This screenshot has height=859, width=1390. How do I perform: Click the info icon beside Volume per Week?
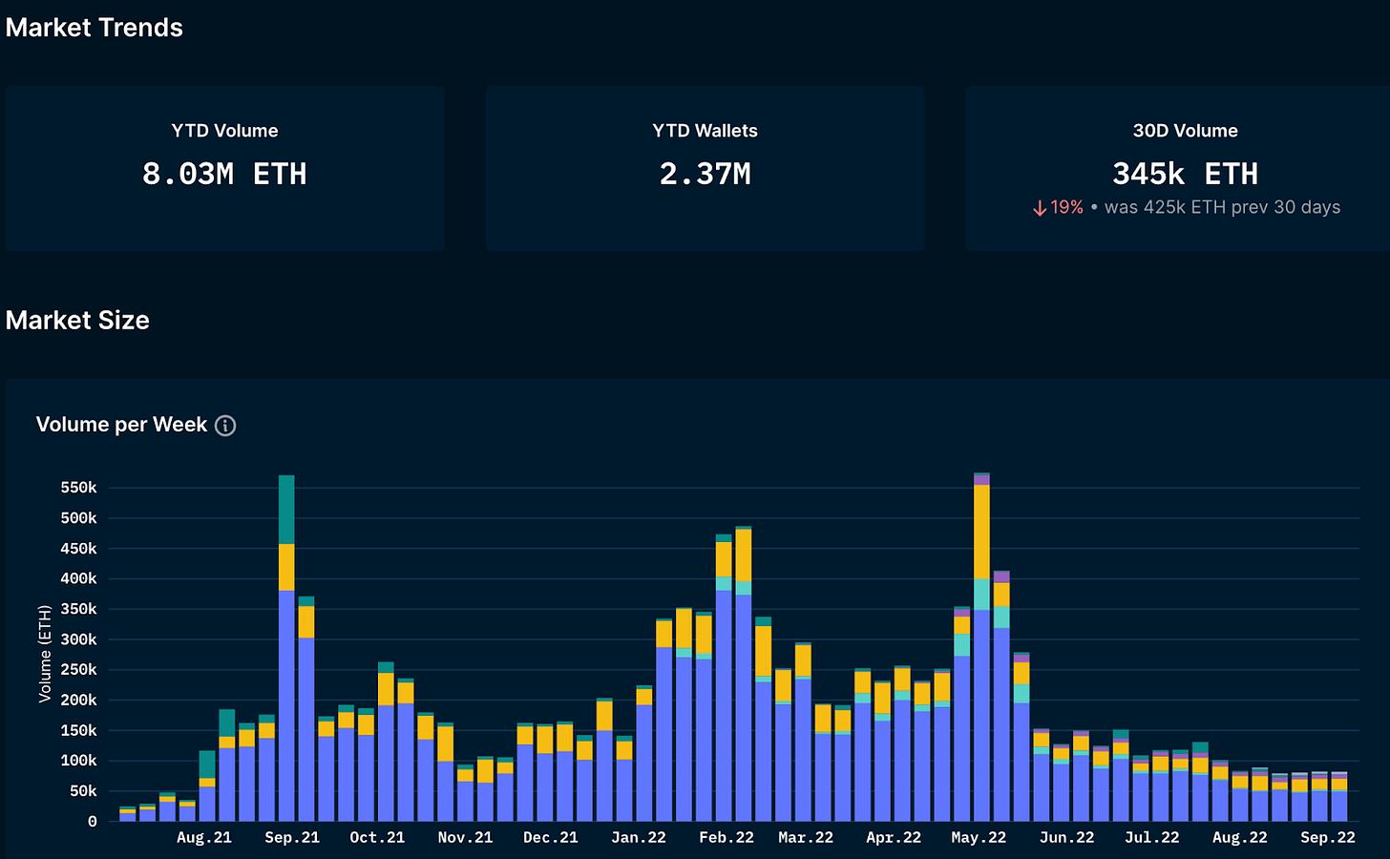[x=225, y=426]
